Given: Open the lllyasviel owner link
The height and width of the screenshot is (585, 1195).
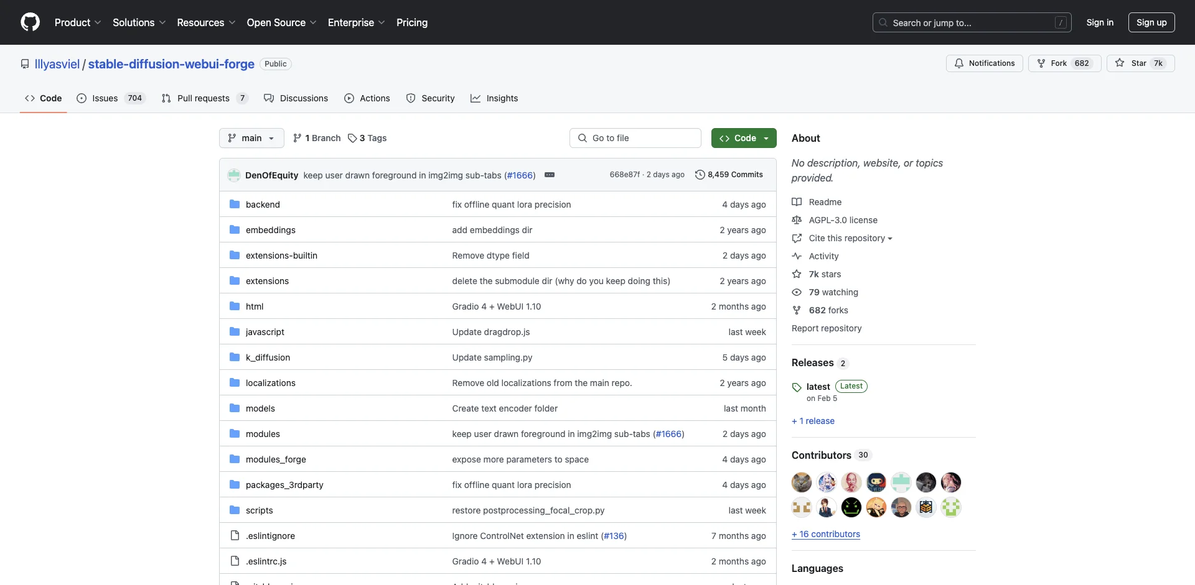Looking at the screenshot, I should point(57,64).
